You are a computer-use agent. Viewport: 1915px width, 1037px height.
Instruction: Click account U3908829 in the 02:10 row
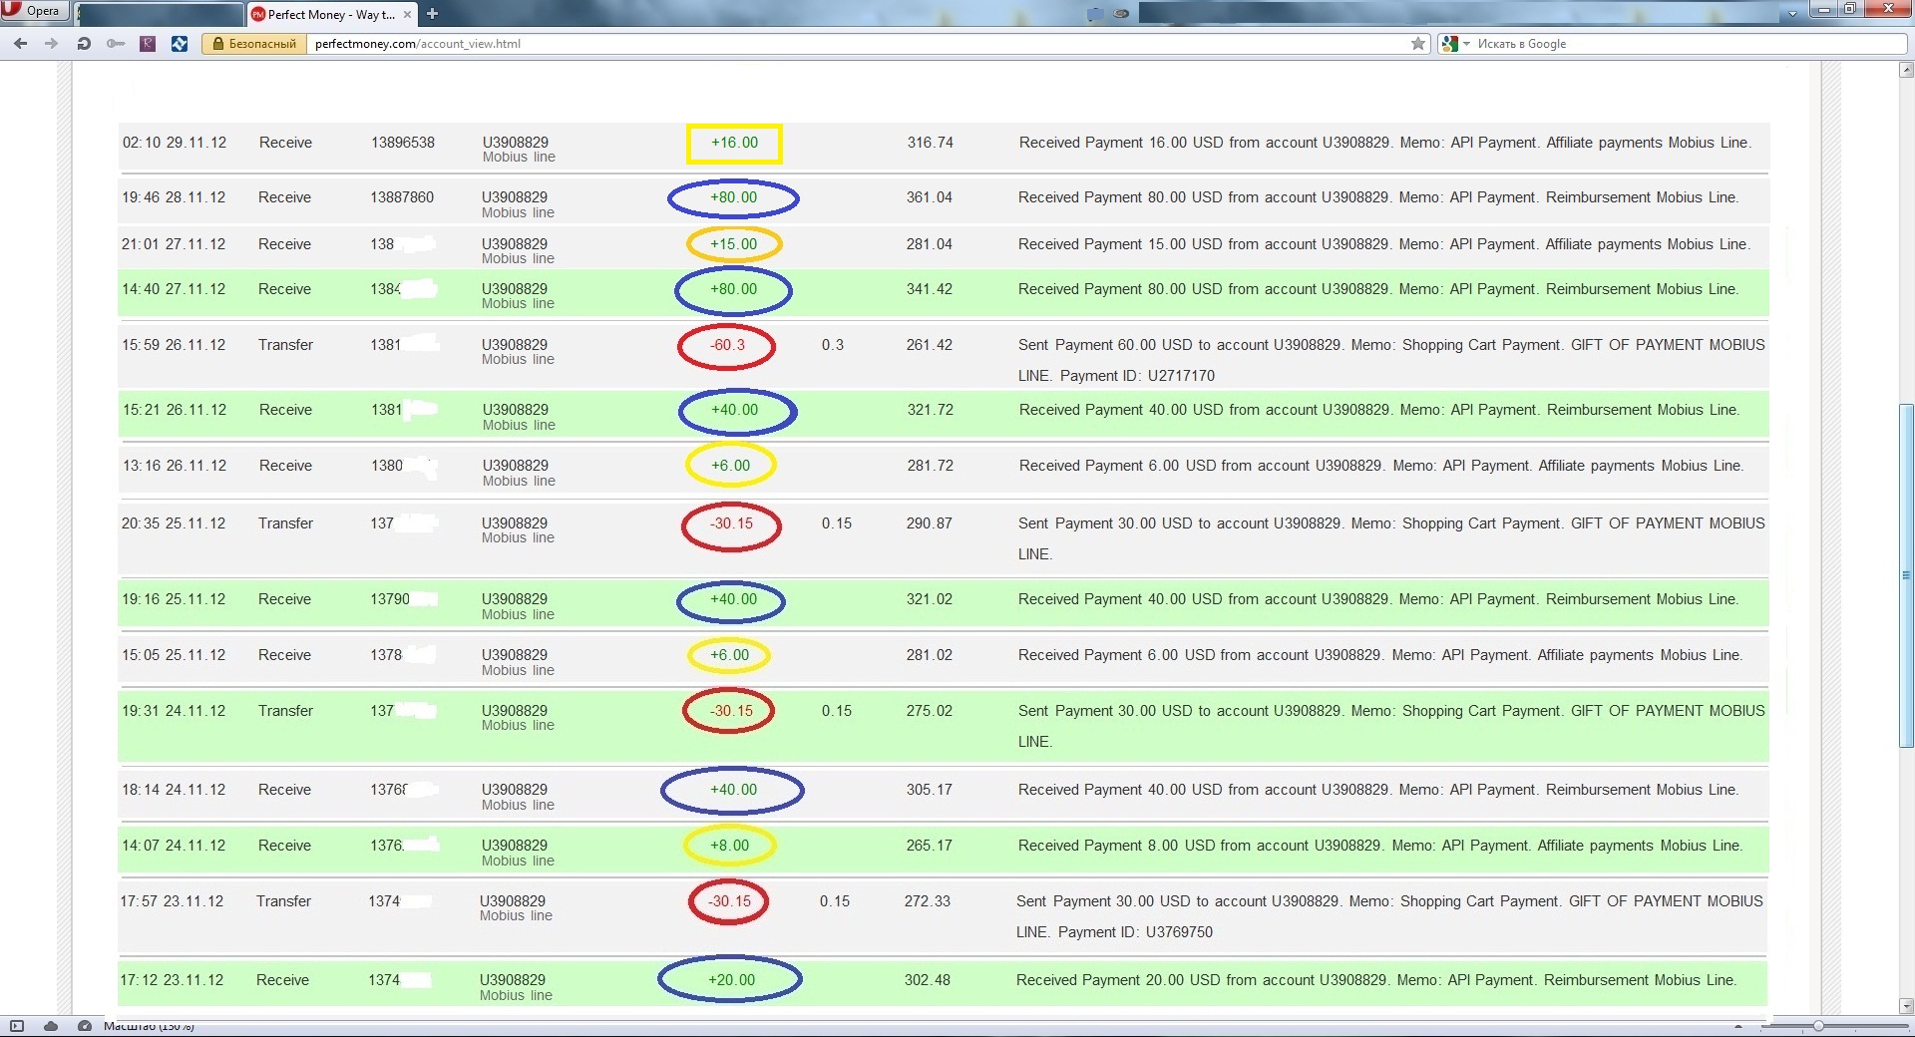point(516,143)
